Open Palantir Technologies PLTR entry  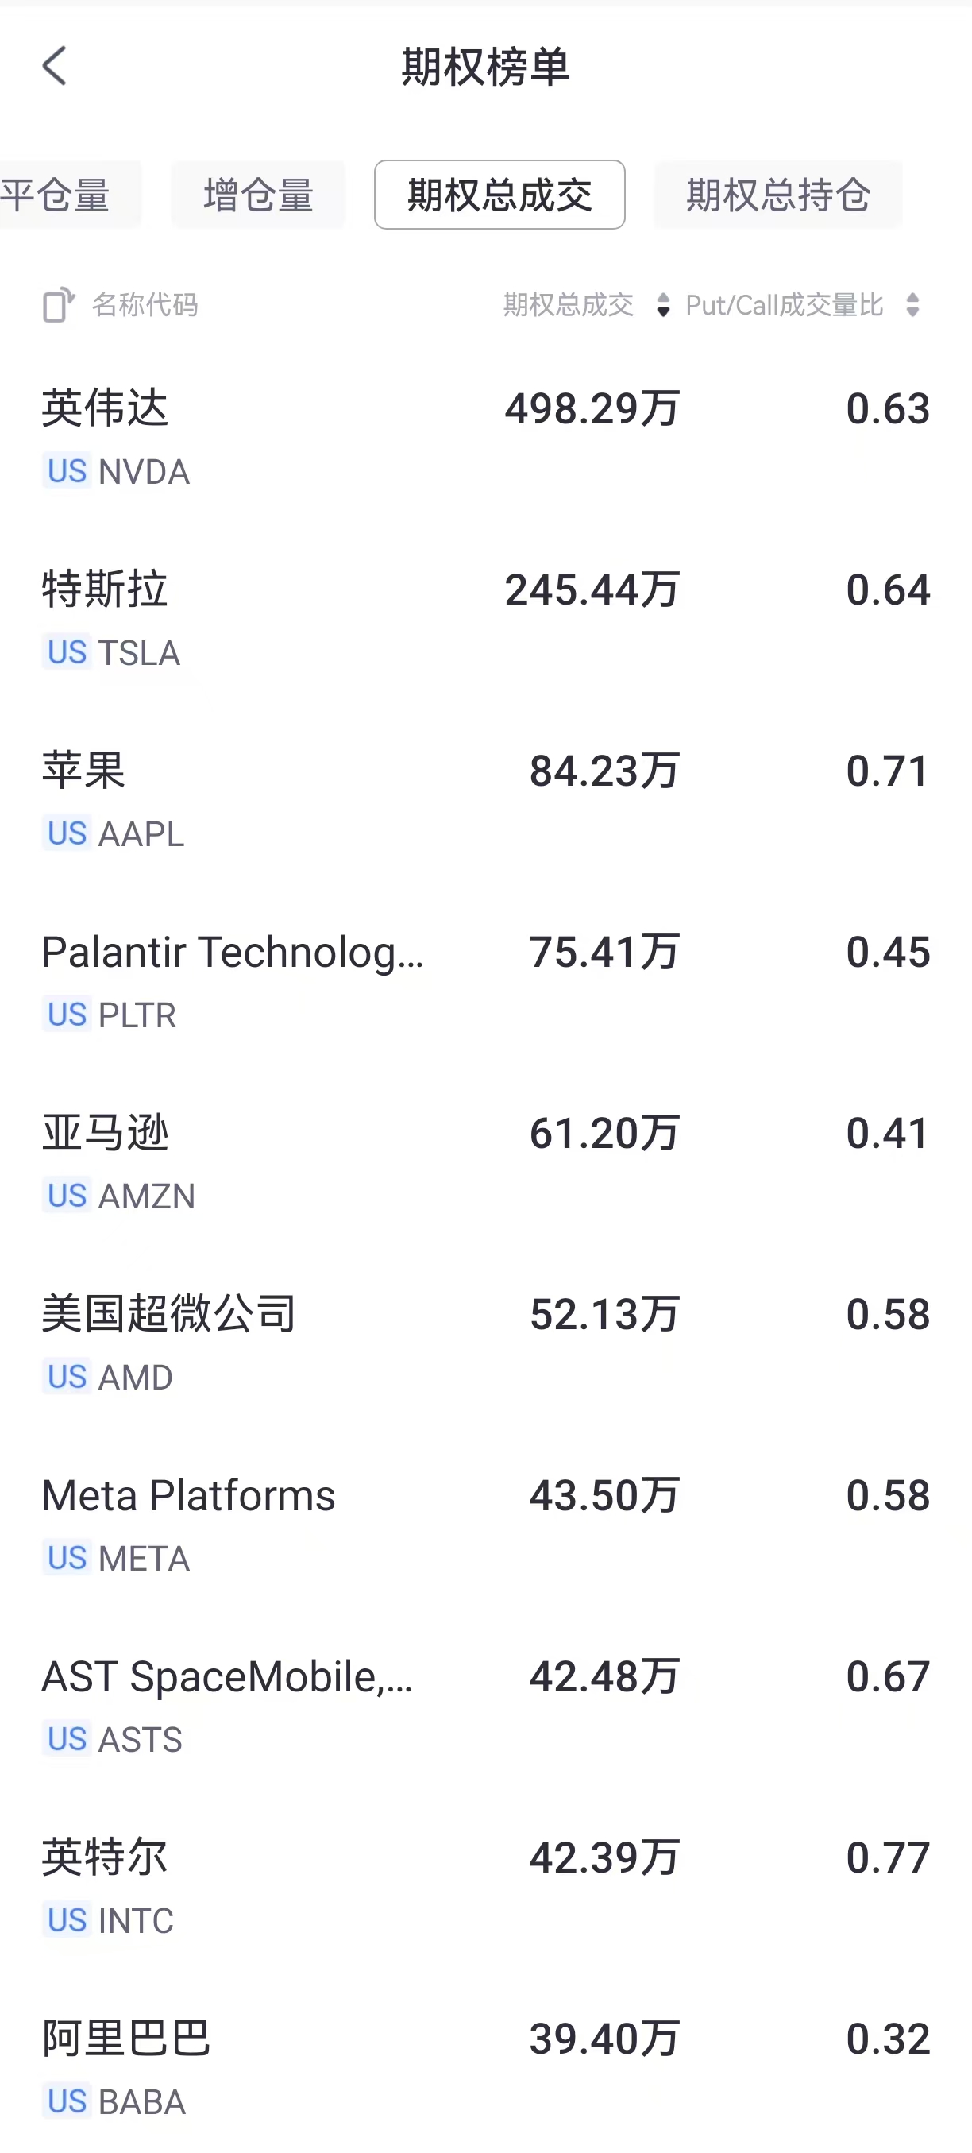coord(484,981)
